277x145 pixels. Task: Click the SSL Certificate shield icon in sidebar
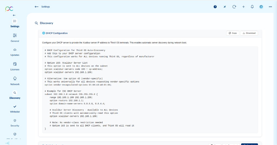15,134
